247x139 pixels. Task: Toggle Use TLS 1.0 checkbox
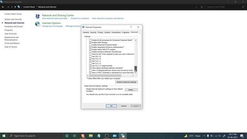(90, 59)
